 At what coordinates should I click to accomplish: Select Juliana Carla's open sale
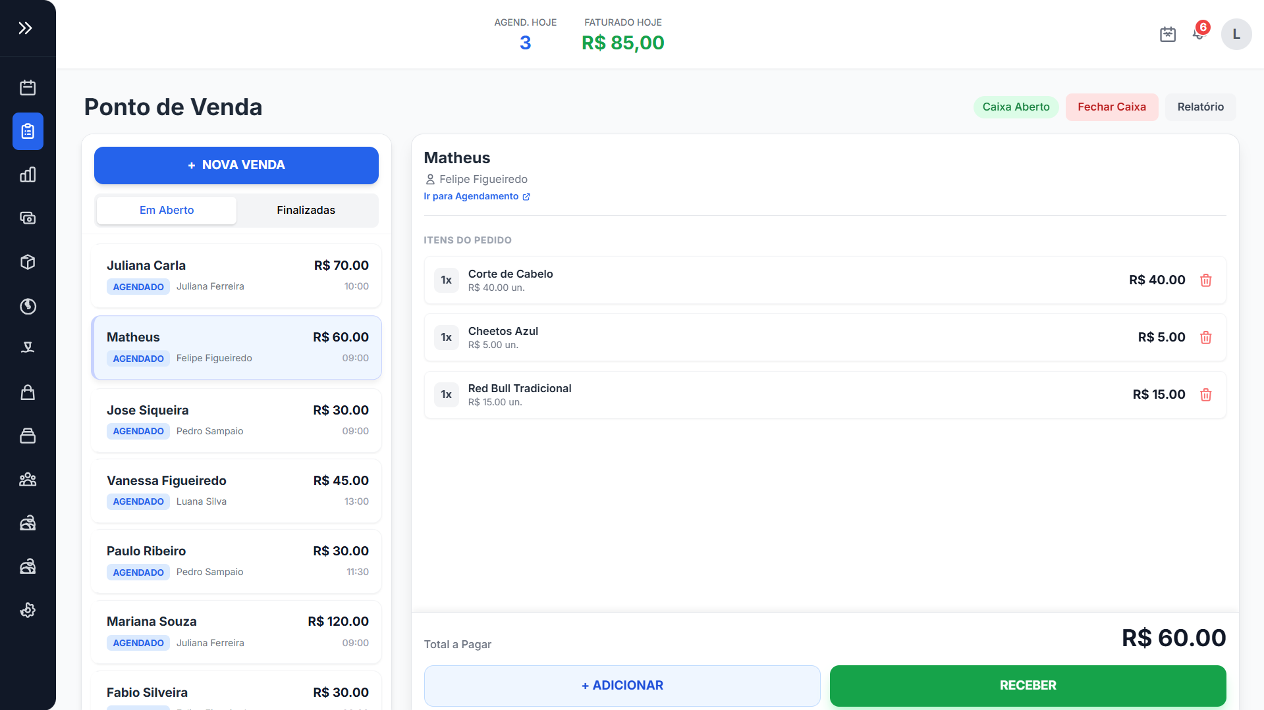(236, 276)
